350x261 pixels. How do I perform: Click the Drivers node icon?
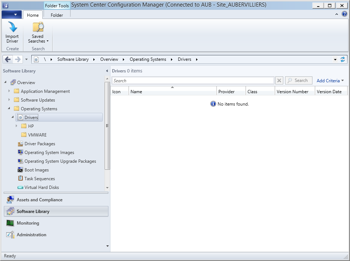[20, 118]
